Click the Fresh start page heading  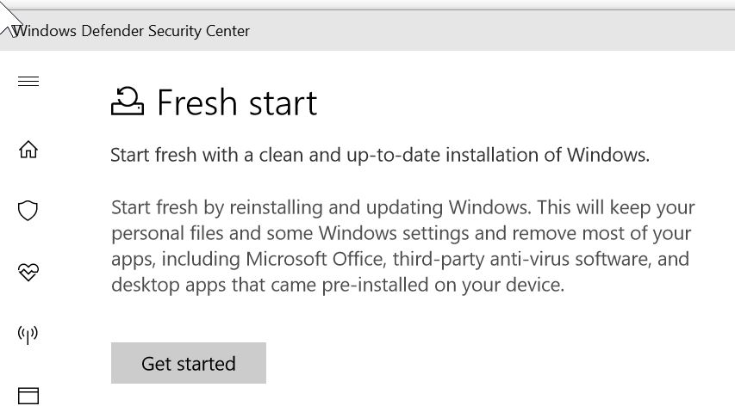pyautogui.click(x=237, y=102)
